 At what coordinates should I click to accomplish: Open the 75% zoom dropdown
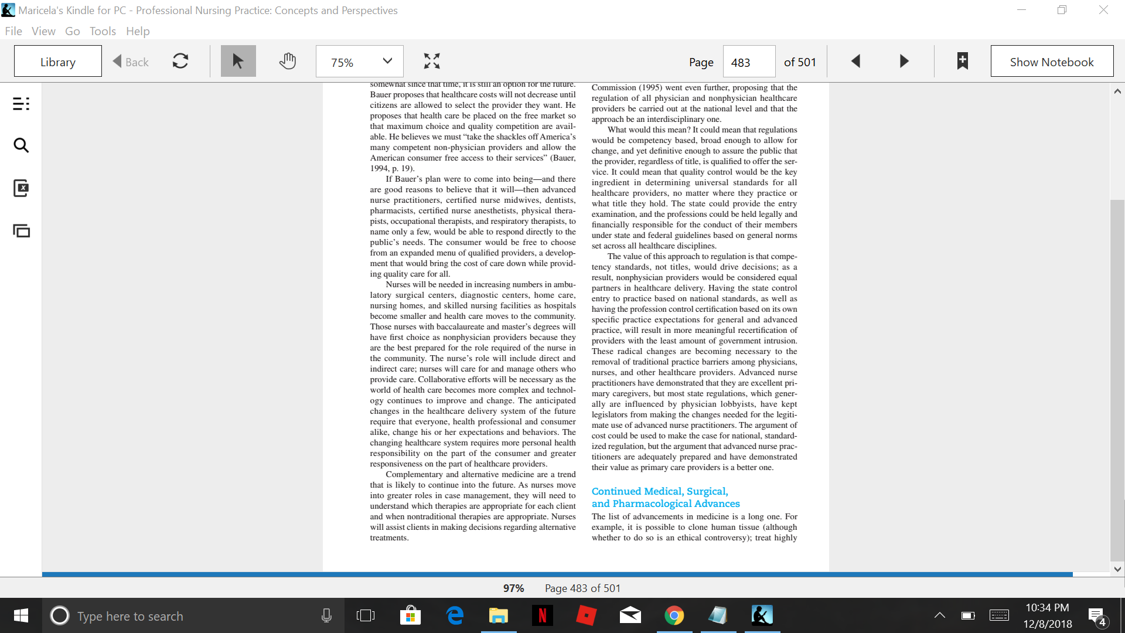coord(359,61)
